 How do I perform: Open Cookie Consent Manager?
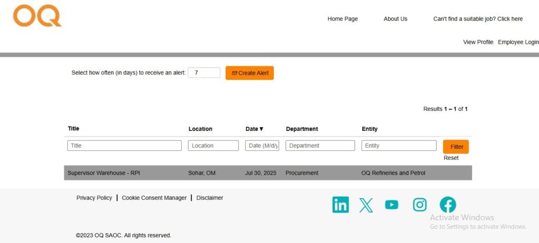pos(154,198)
